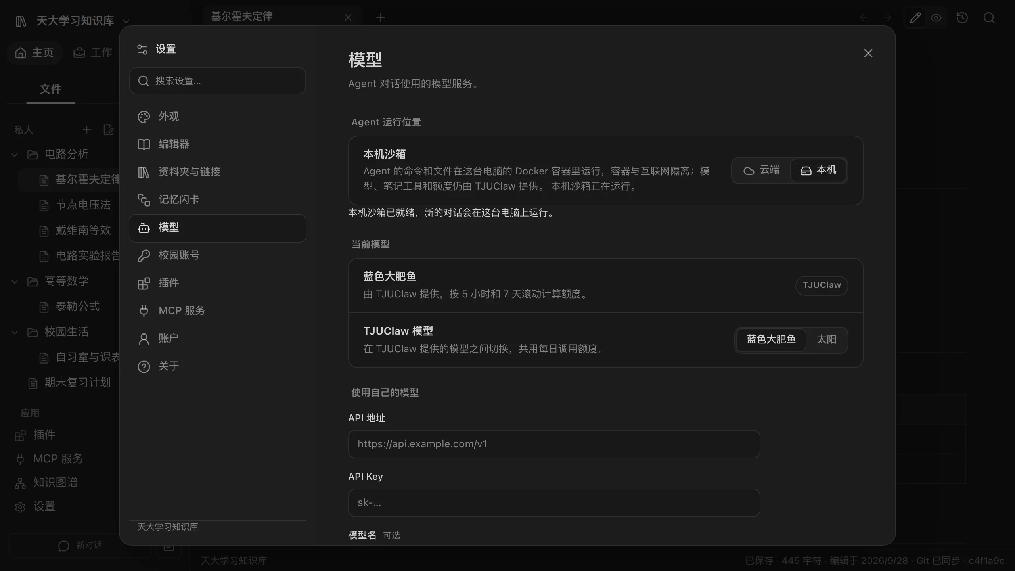Viewport: 1015px width, 571px height.
Task: Open version history clock icon
Action: pyautogui.click(x=962, y=18)
